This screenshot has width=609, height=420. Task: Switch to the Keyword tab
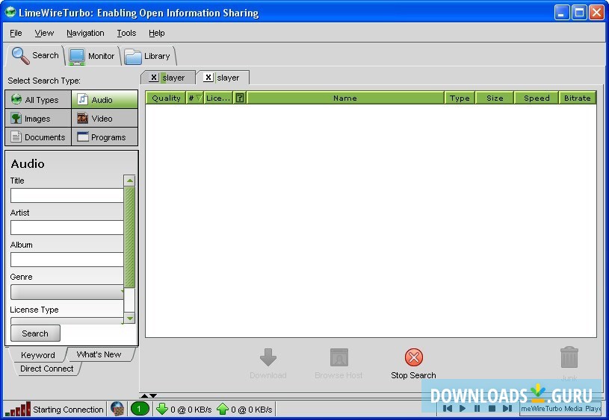click(37, 355)
